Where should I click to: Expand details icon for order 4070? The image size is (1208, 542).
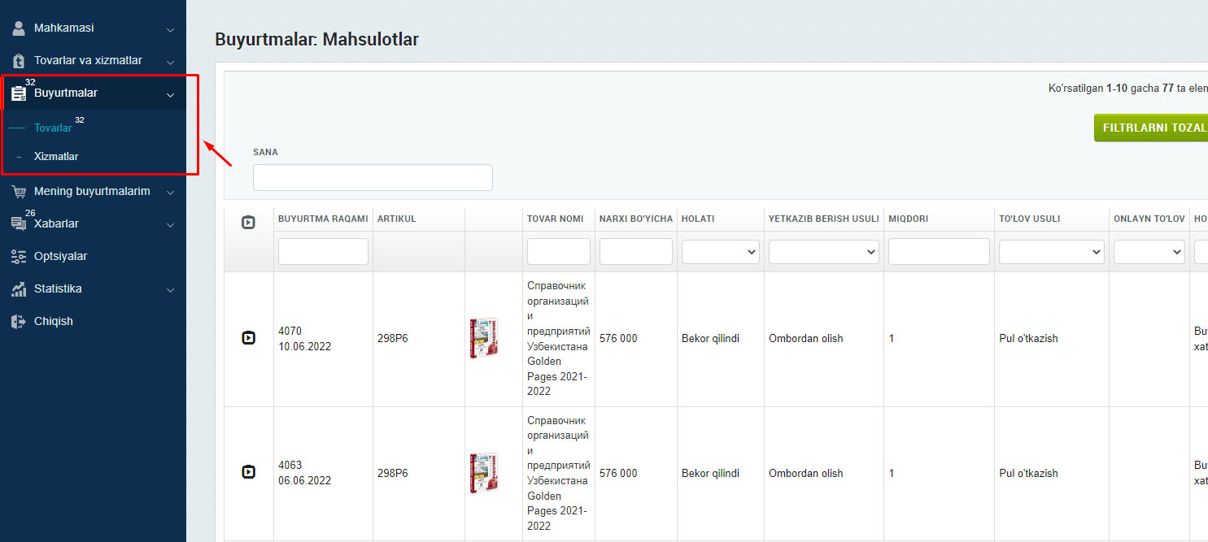pyautogui.click(x=249, y=338)
